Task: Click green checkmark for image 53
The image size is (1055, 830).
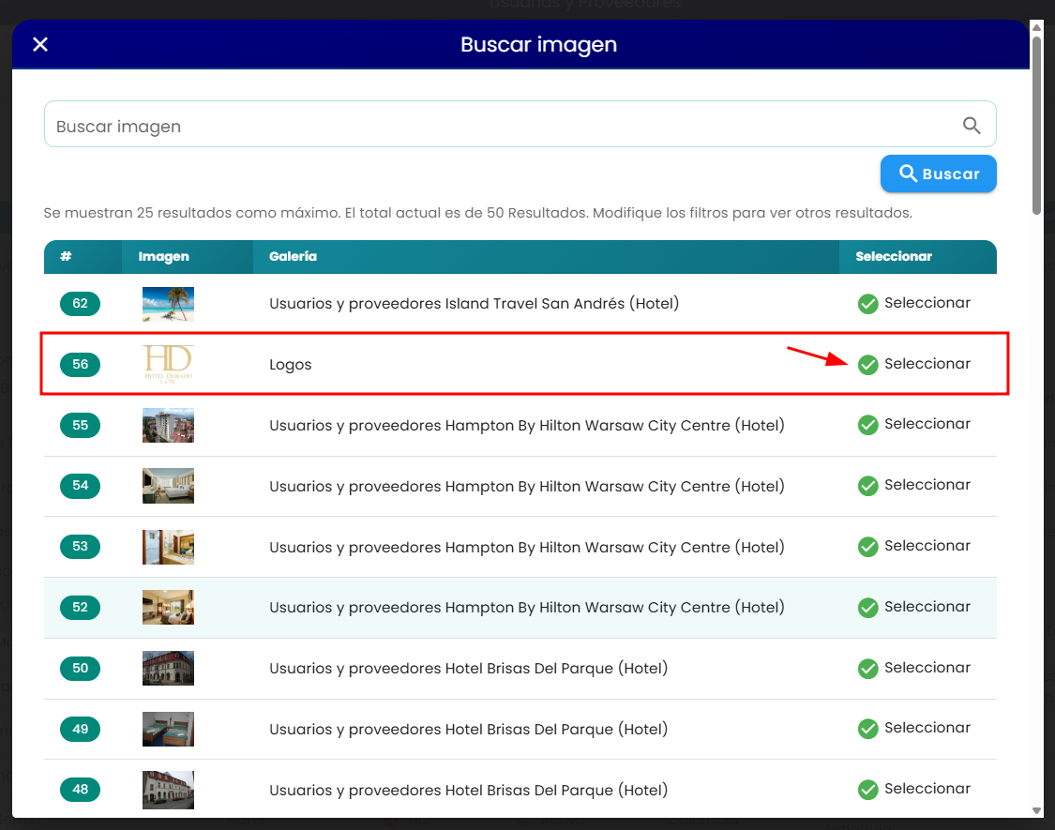Action: point(868,548)
